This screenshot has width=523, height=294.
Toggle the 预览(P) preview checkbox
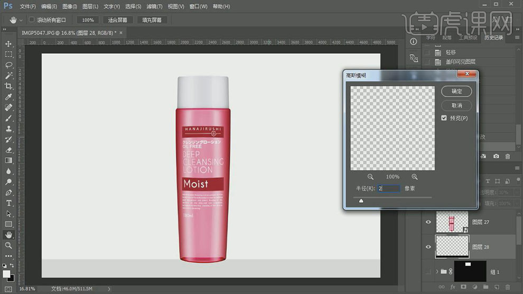pyautogui.click(x=444, y=118)
